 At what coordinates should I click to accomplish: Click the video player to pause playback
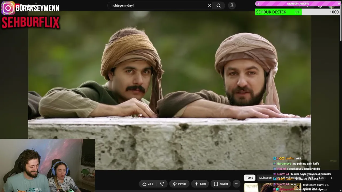169,90
